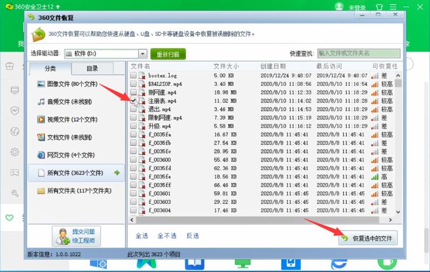The image size is (430, 272).
Task: Select the 文档文件 category
Action: tap(65, 137)
